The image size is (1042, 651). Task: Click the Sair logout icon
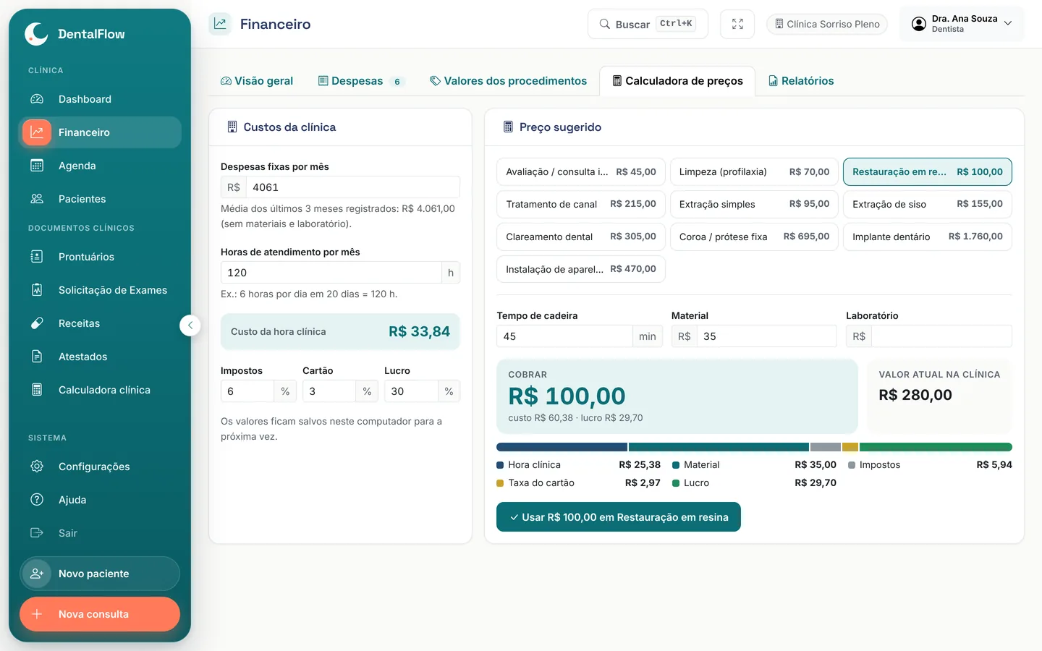click(37, 533)
